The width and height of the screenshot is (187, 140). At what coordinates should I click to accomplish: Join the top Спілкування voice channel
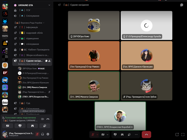[32, 16]
